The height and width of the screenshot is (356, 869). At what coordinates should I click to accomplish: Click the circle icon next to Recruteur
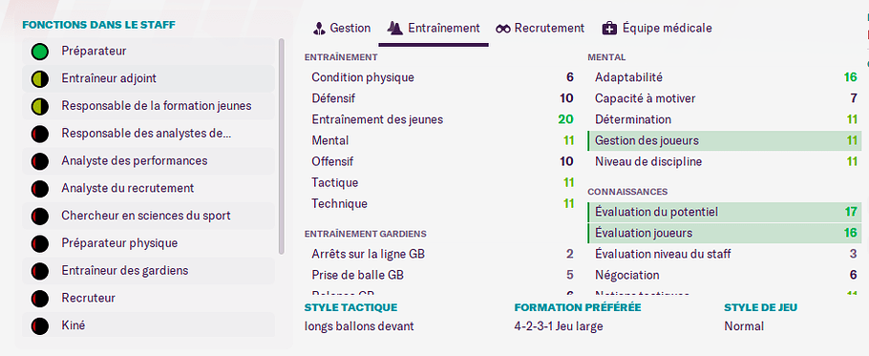click(x=39, y=299)
